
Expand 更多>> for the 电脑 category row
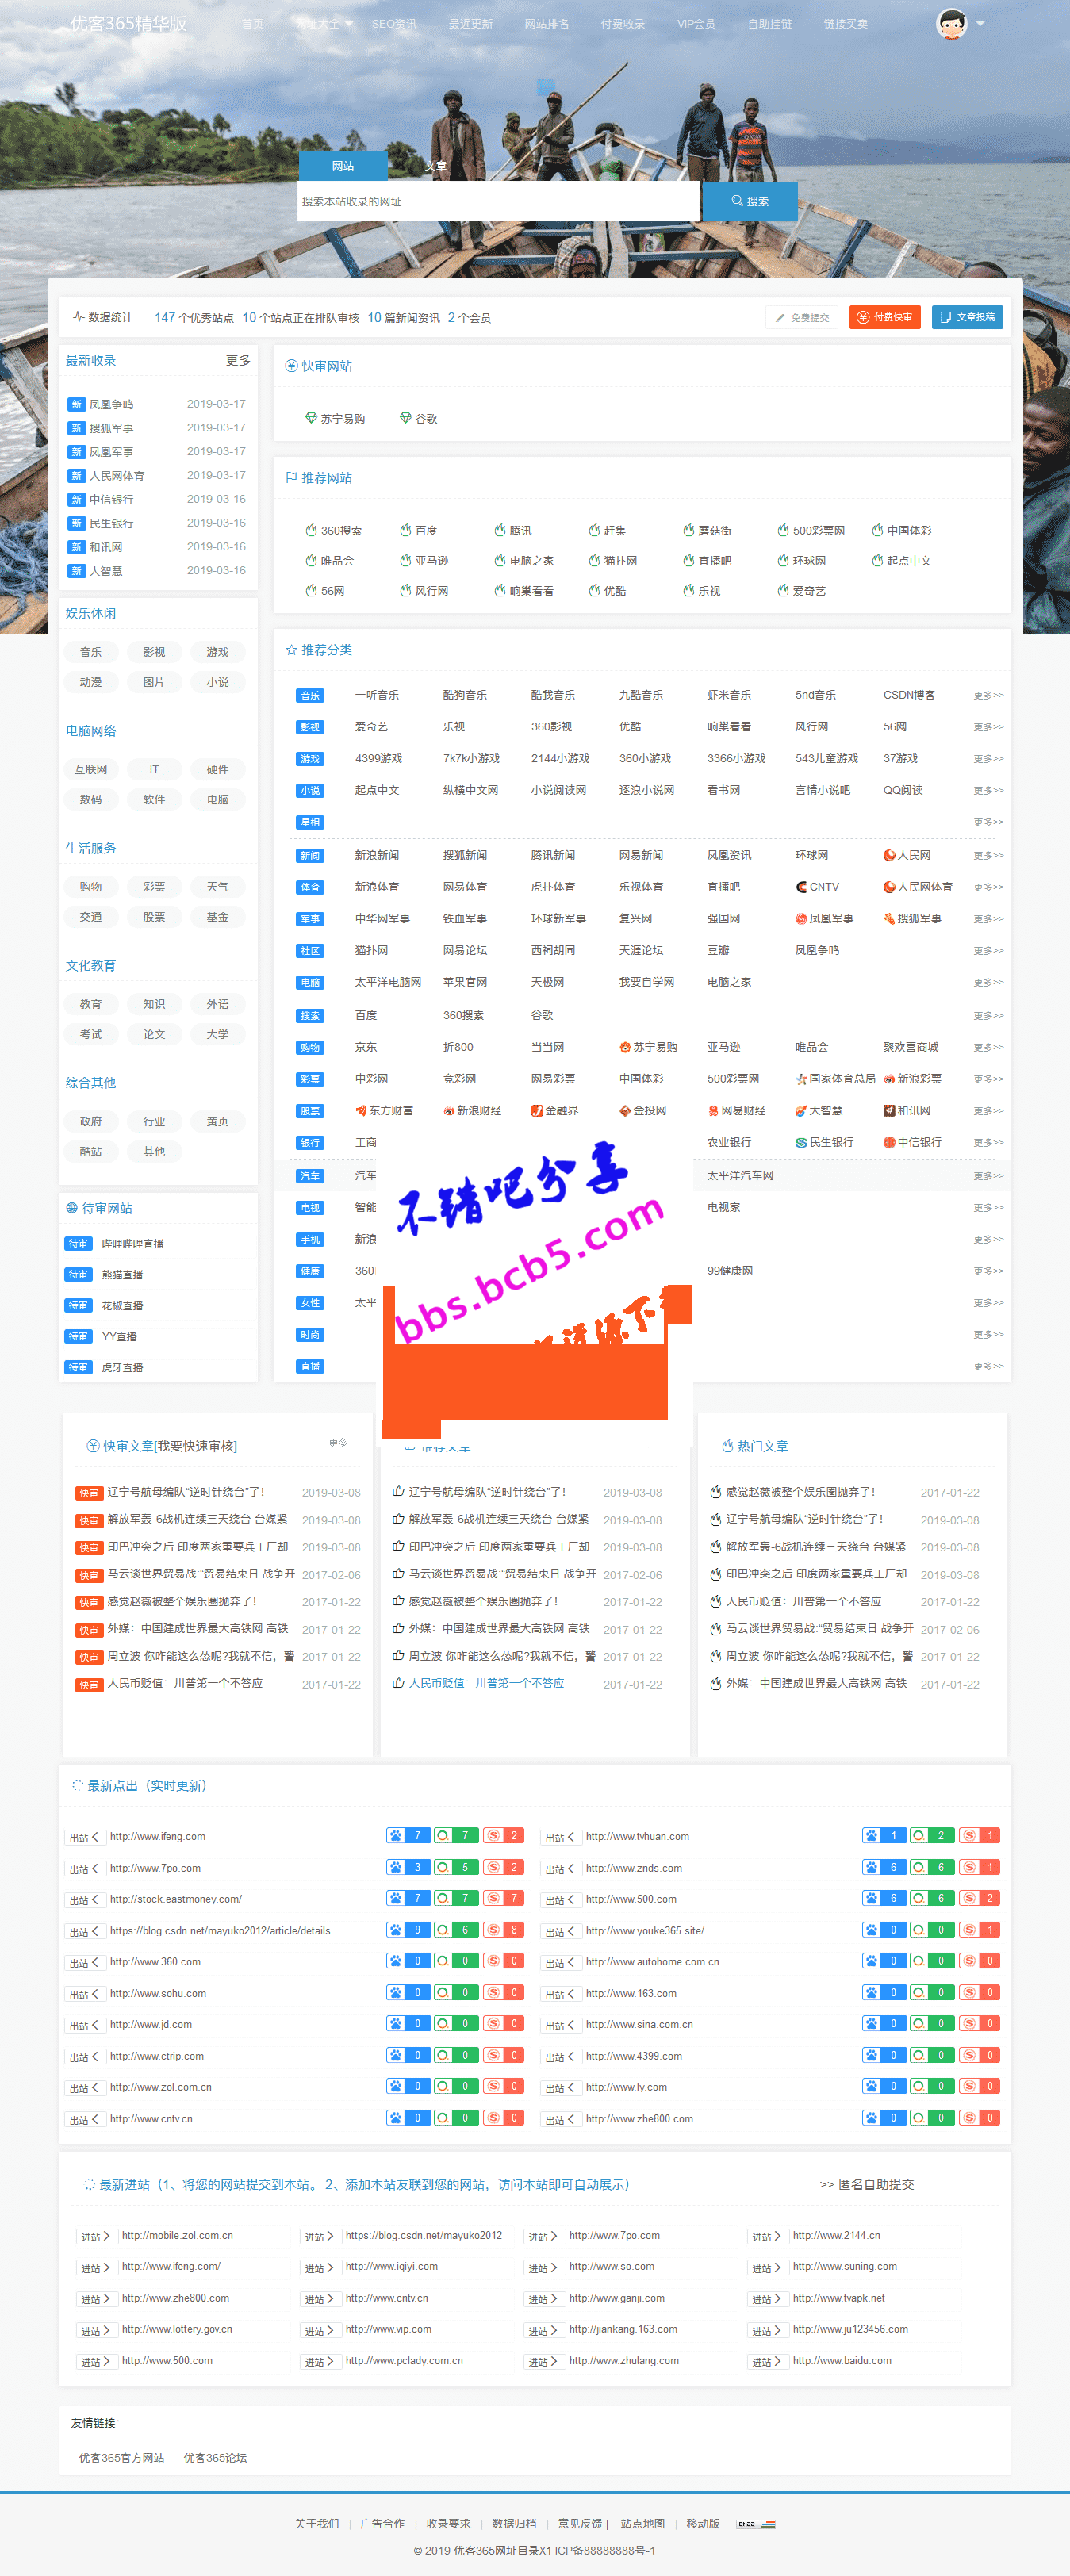coord(988,982)
